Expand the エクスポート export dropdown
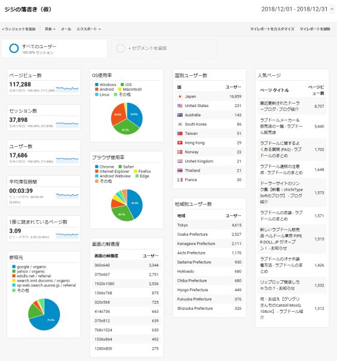Viewport: 337px width, 361px height. click(88, 29)
